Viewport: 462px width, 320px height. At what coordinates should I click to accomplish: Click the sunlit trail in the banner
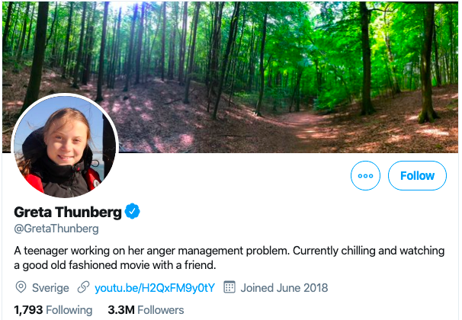click(x=320, y=122)
